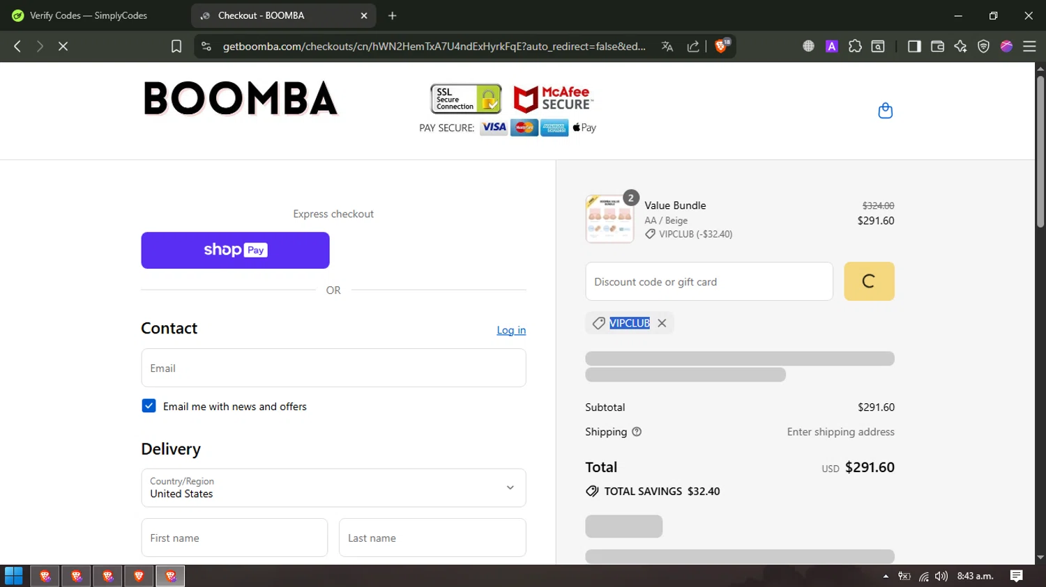
Task: Click the page vertical scrollbar
Action: [1040, 151]
